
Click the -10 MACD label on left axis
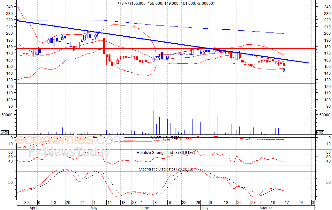[10, 144]
